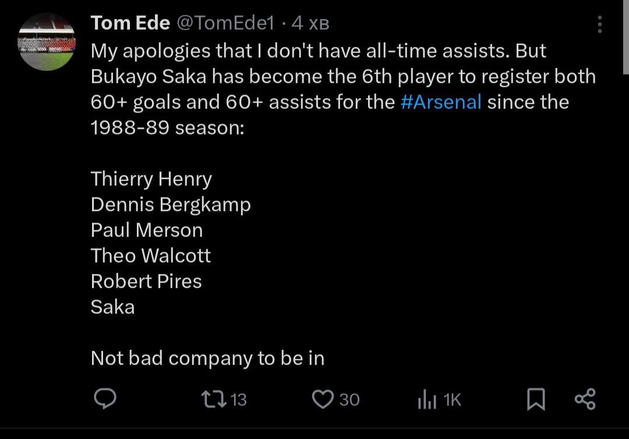Click the Robert Pires line
Screen dimensions: 629x439
146,281
